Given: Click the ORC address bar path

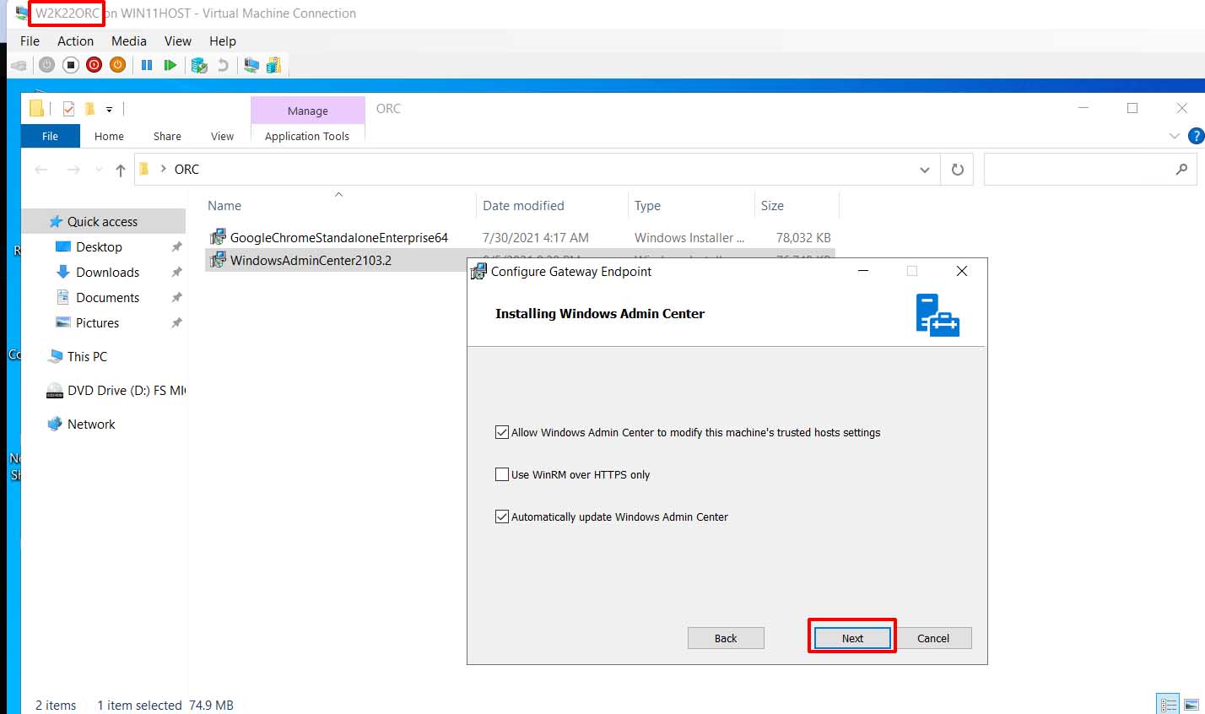Looking at the screenshot, I should click(186, 170).
